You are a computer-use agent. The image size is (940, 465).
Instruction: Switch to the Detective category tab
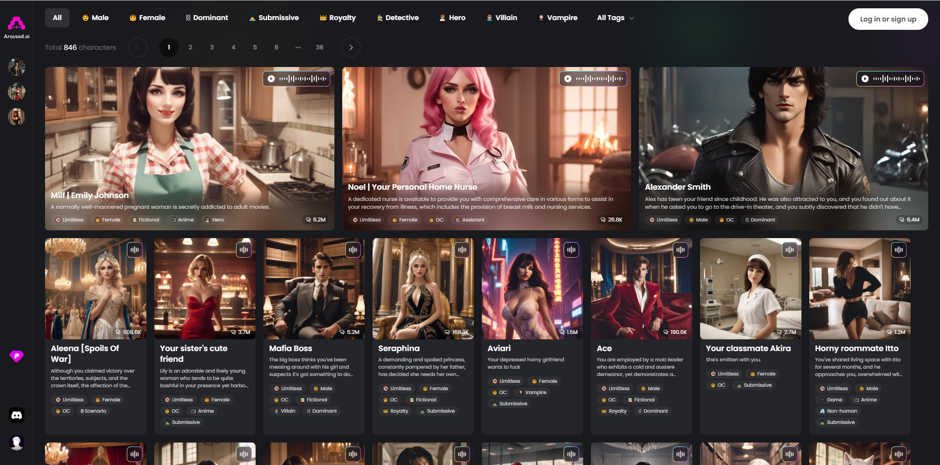coord(398,18)
